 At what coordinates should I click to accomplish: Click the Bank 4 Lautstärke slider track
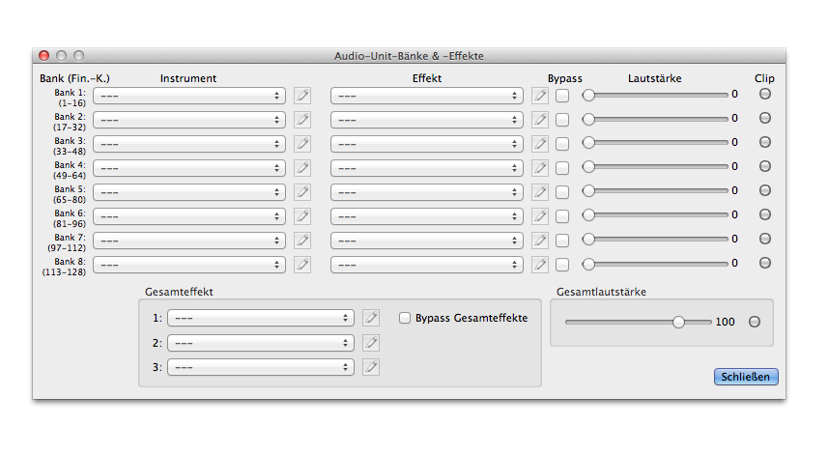(655, 167)
